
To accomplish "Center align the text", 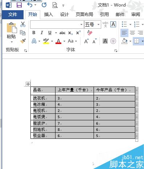I will click(x=132, y=33).
